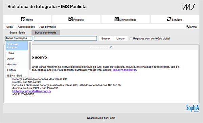
Task: Click the Entrar login icon
Action: tap(188, 27)
